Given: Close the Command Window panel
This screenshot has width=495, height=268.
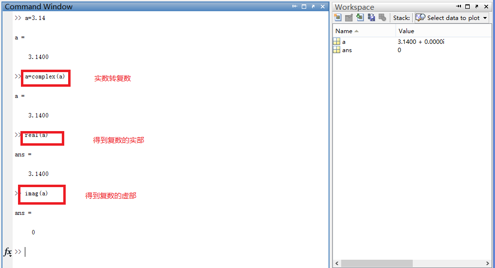Looking at the screenshot, I should (x=323, y=6).
